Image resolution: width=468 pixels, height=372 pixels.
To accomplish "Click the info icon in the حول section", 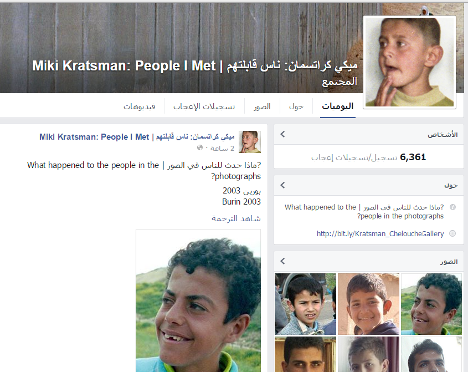I will coord(452,207).
